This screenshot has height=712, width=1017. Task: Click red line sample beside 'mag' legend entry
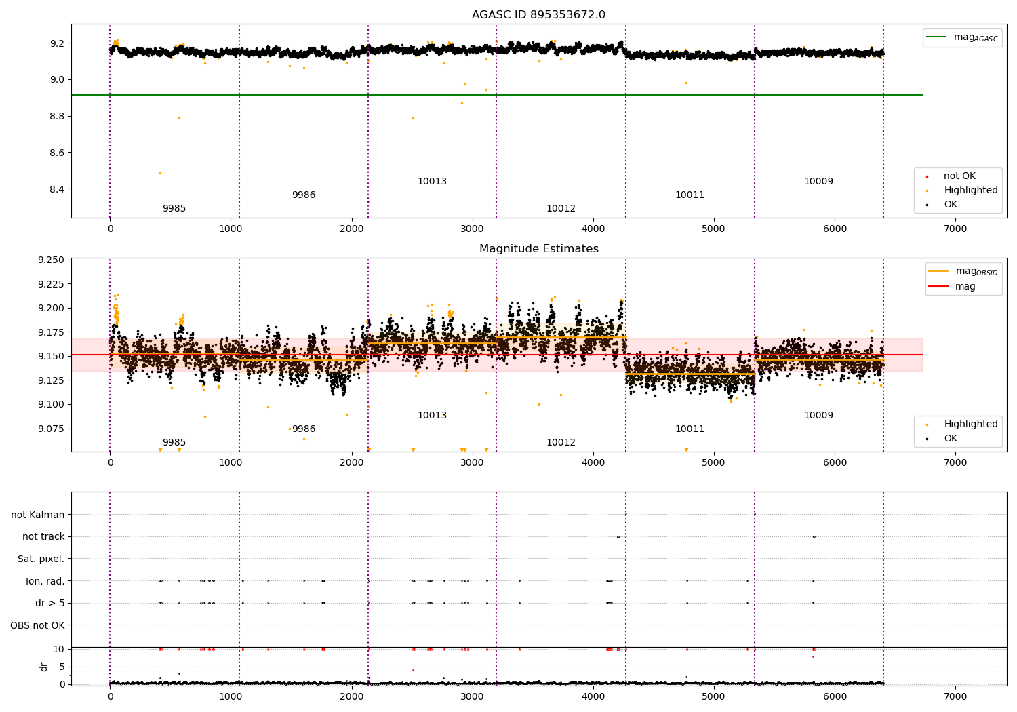tap(938, 287)
